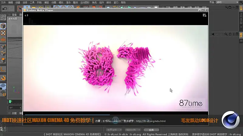
Task: Click the http://ih-dt.org/edu.html link text
Action: coord(151,121)
